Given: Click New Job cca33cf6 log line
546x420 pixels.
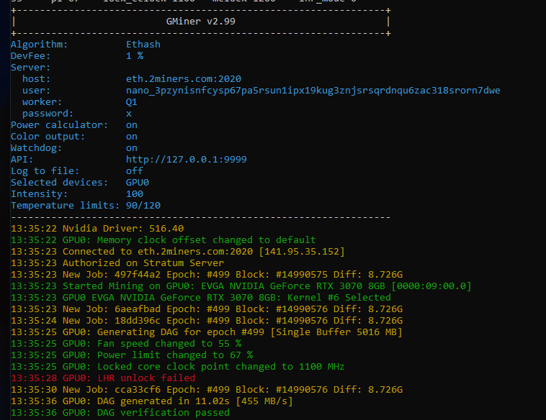Looking at the screenshot, I should (x=207, y=389).
